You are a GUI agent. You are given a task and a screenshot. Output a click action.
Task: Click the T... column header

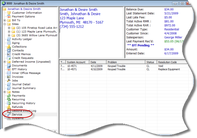[62, 62]
